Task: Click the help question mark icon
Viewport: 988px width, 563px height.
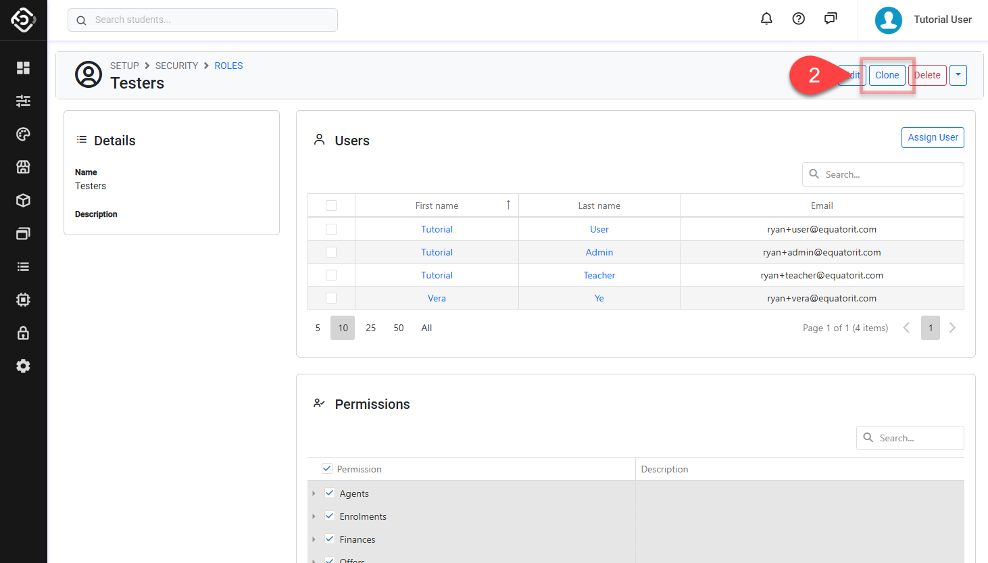Action: [x=798, y=19]
